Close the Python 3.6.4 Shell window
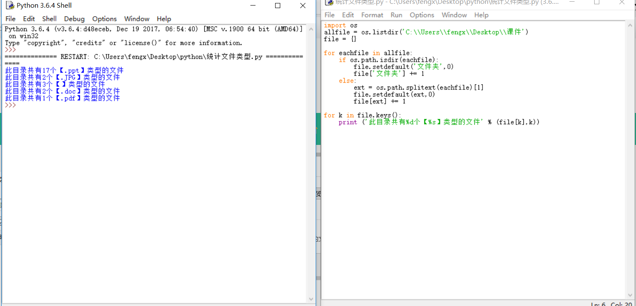This screenshot has width=636, height=306. click(302, 6)
